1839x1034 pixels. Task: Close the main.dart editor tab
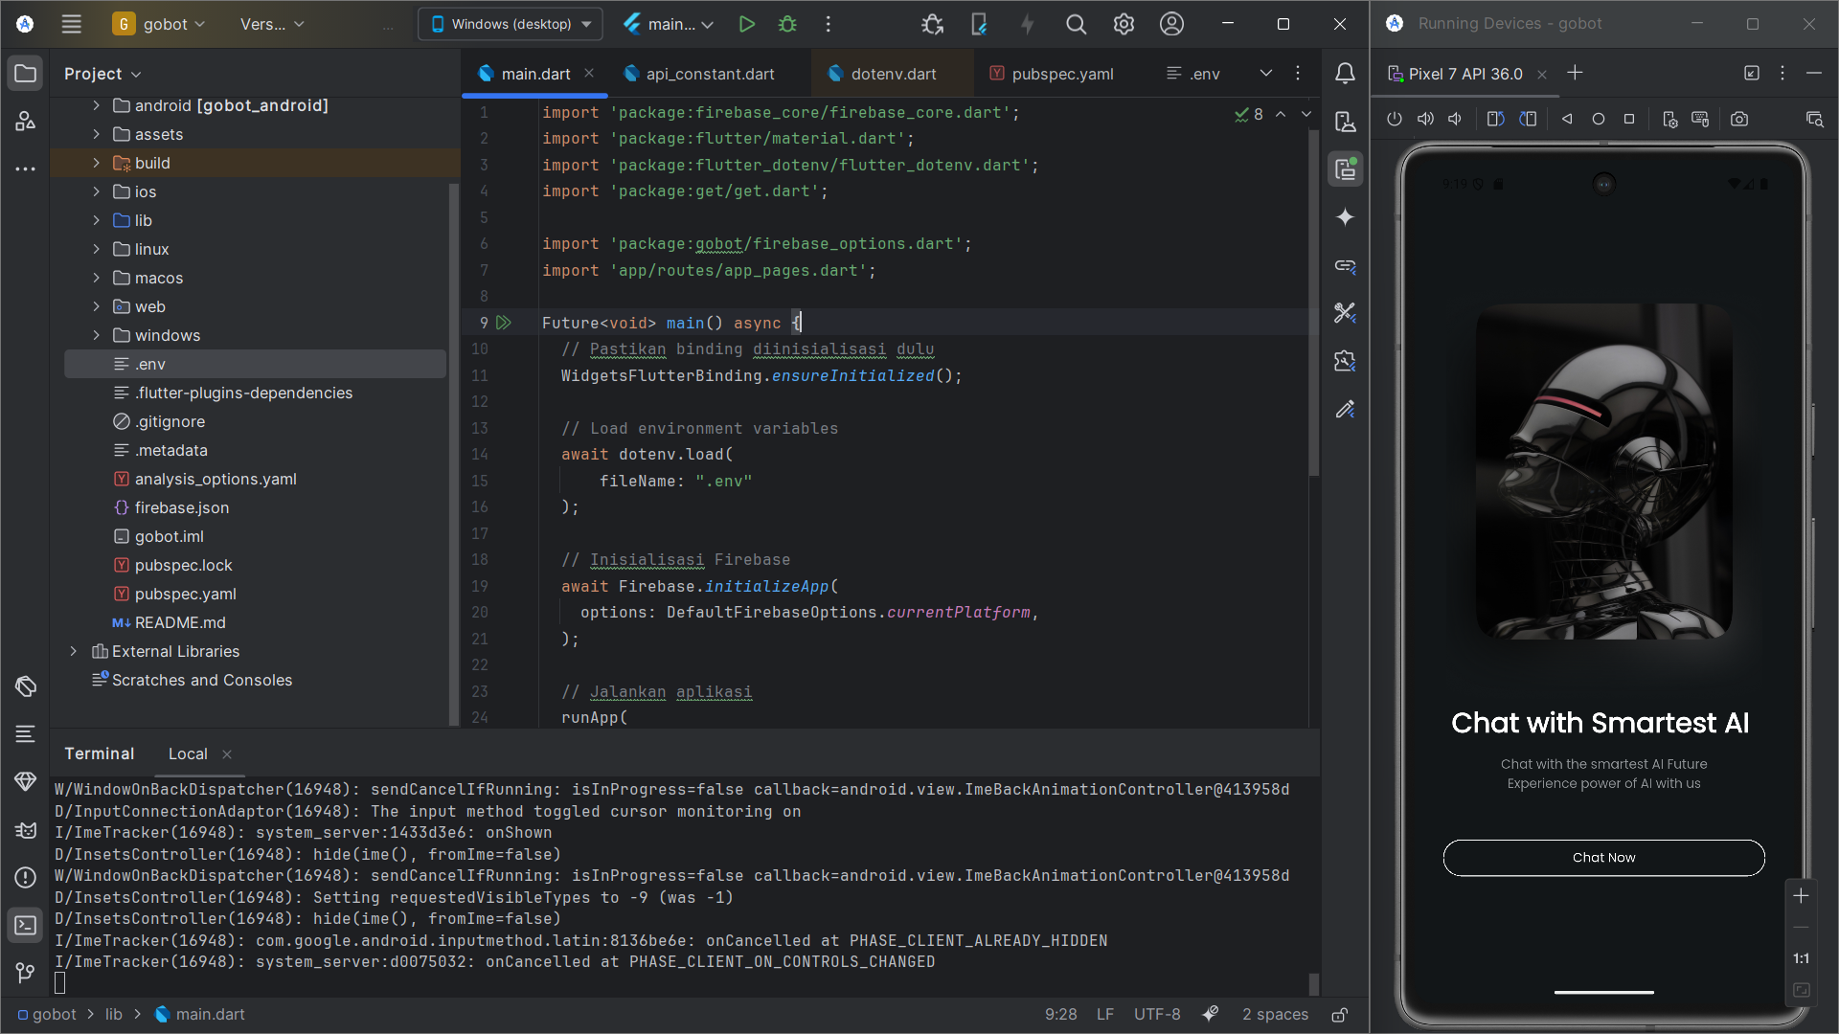[x=589, y=74]
